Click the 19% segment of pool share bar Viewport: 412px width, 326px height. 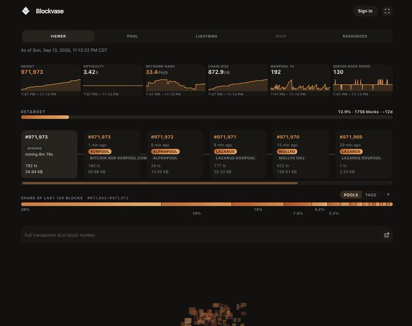(x=197, y=204)
